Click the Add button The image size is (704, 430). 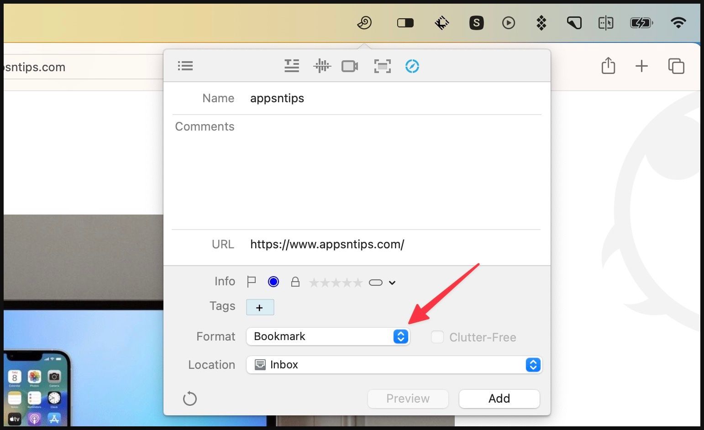click(x=499, y=399)
